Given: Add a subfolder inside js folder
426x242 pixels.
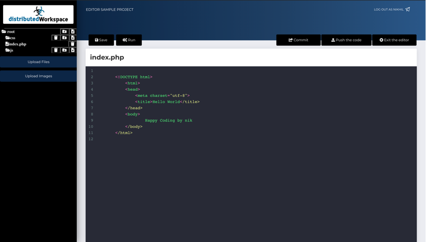Looking at the screenshot, I should click(64, 50).
